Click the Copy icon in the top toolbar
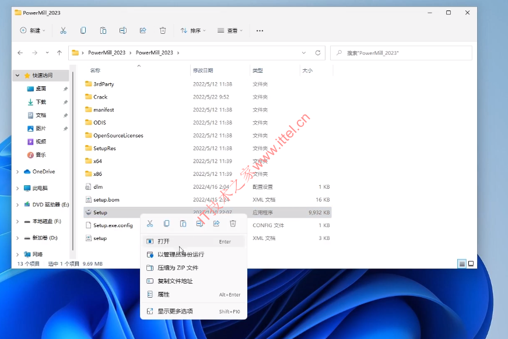Screen dimensions: 508x339 pyautogui.click(x=83, y=30)
